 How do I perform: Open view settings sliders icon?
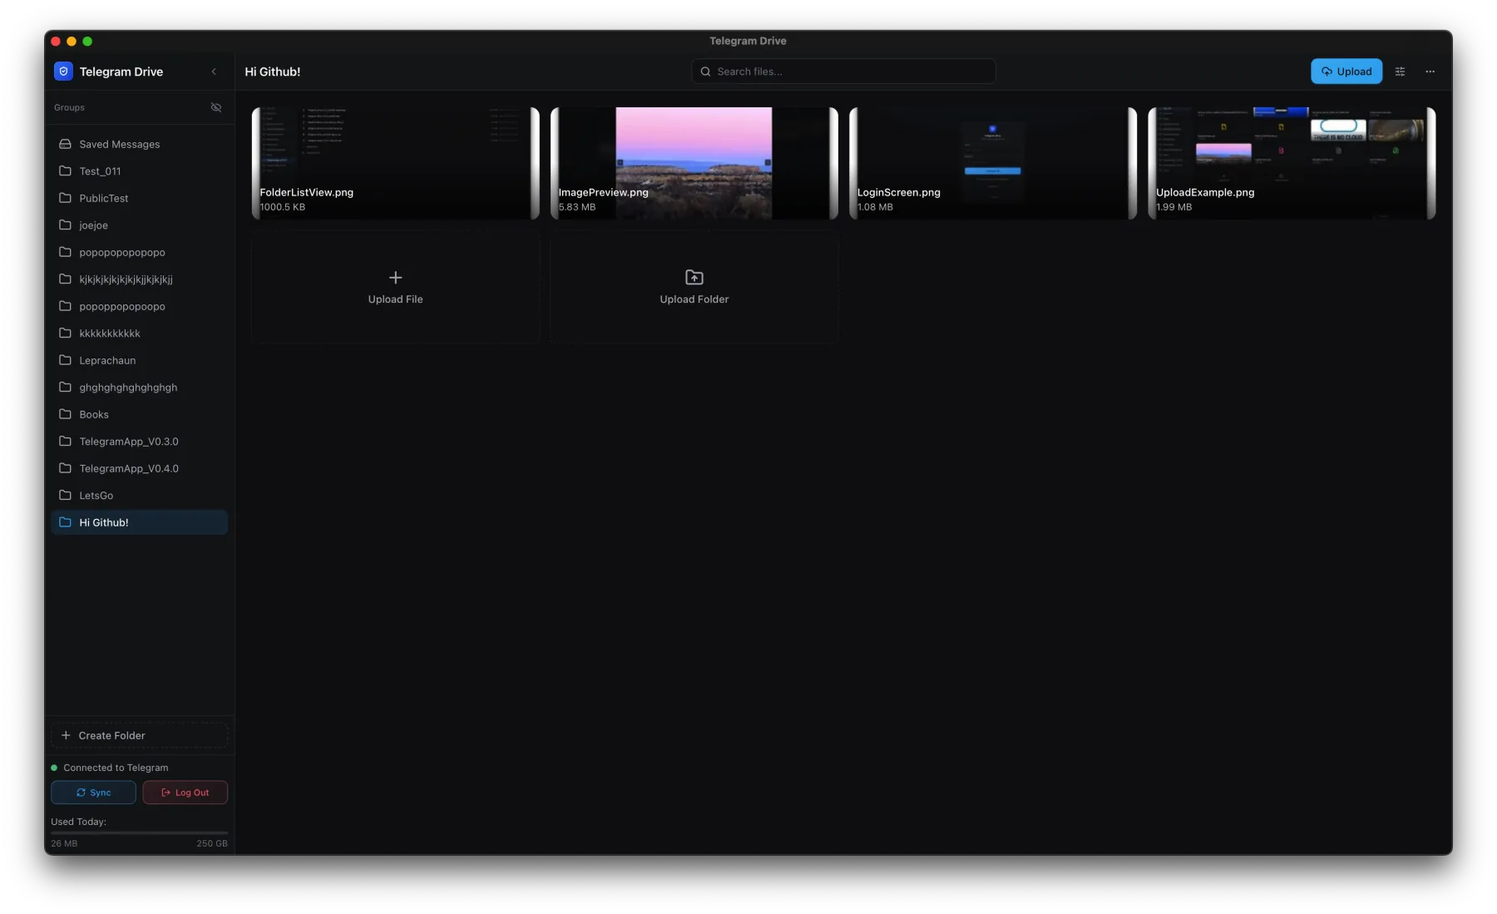(1400, 72)
